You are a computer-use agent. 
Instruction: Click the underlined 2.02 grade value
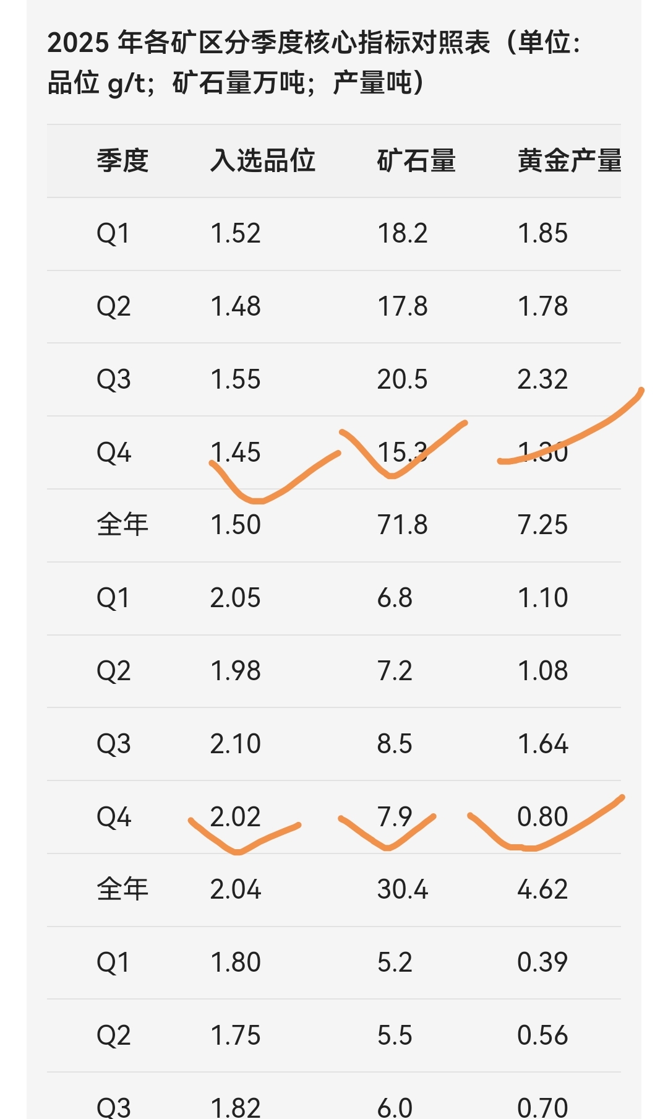pos(236,817)
